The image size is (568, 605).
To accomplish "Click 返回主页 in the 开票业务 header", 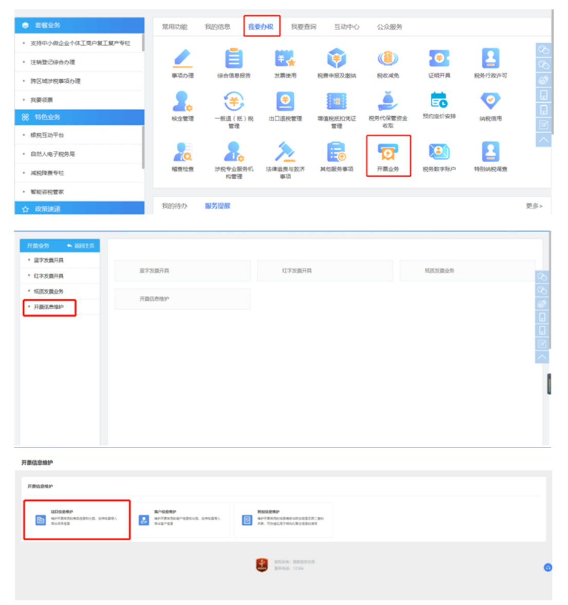I will tap(81, 246).
